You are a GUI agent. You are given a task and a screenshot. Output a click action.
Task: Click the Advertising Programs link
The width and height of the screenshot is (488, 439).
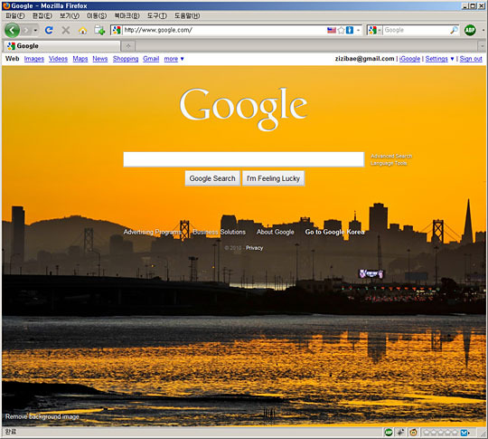pos(152,232)
